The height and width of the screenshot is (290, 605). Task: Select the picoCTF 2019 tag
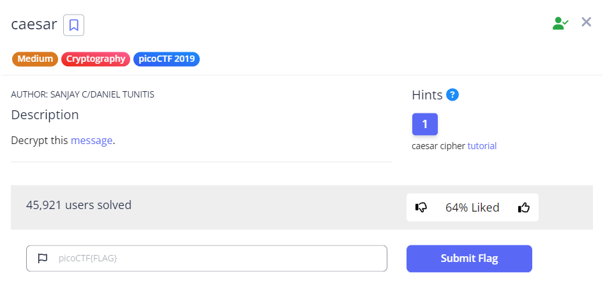tap(167, 59)
